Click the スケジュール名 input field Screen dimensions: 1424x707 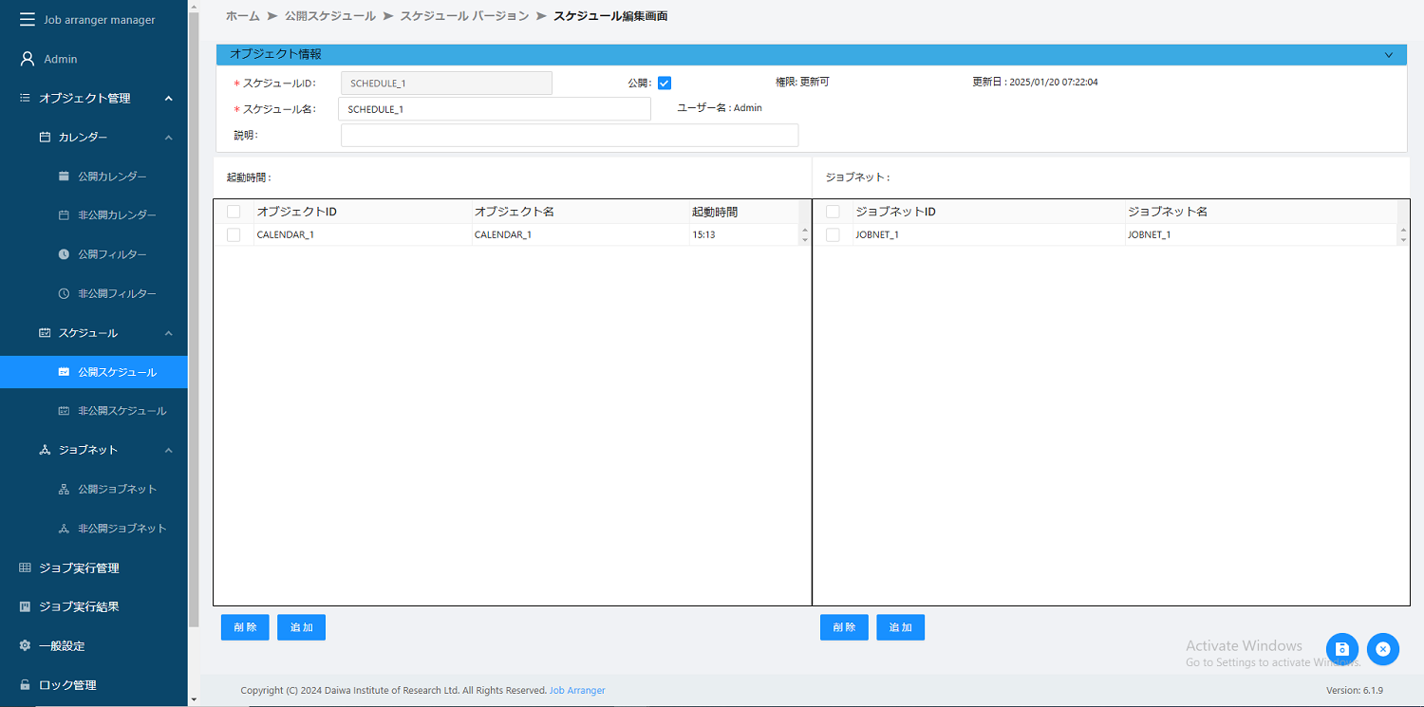point(494,109)
